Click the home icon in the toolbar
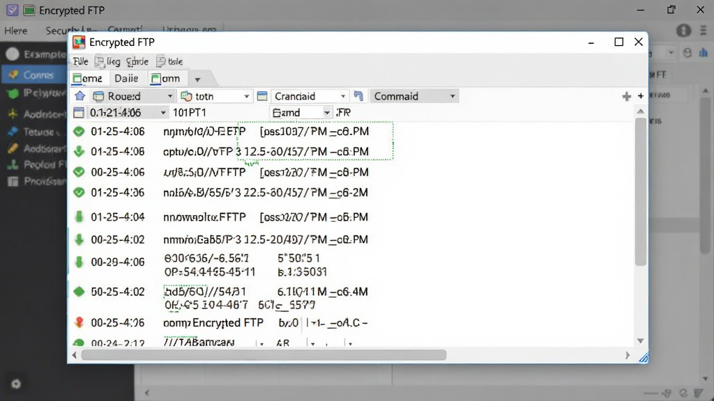 (x=80, y=96)
